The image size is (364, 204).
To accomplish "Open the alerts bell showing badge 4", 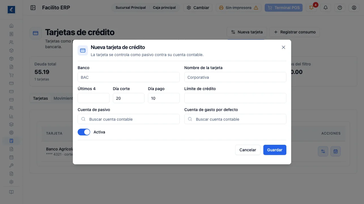I will [311, 8].
